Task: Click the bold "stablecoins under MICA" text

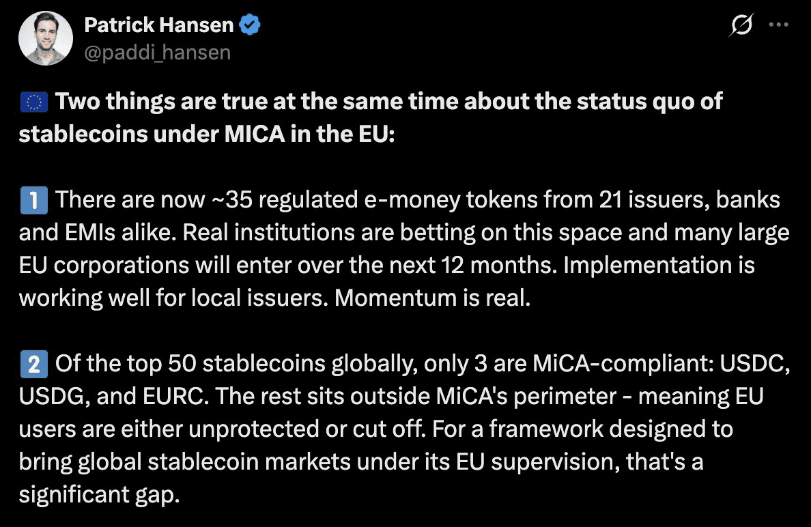Action: pos(152,134)
